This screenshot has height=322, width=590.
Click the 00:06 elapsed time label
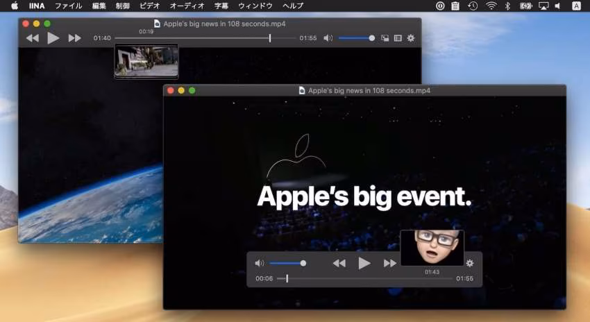(264, 279)
